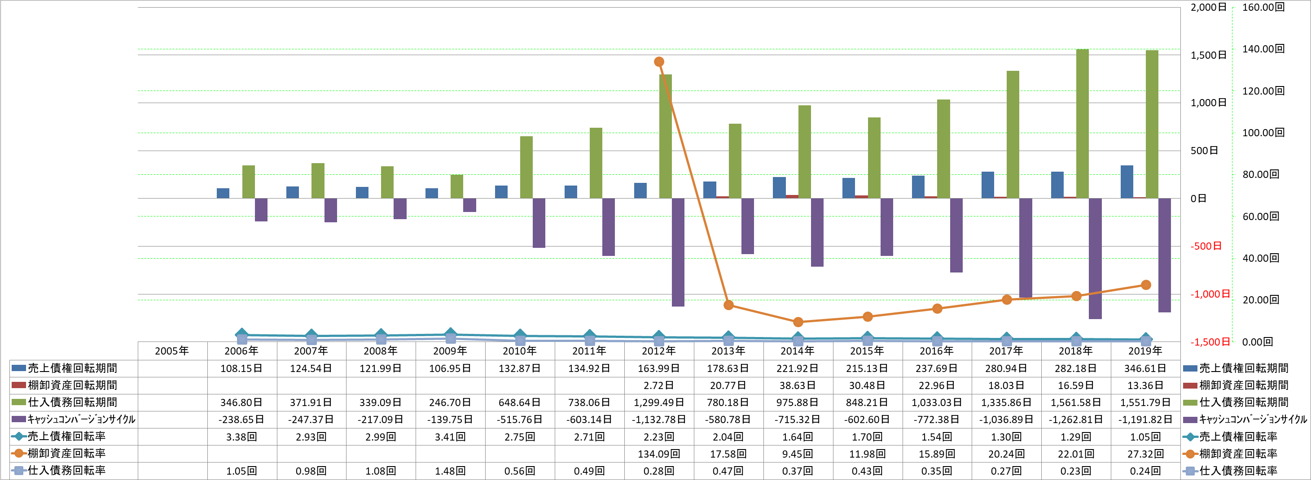Click the orange 棚卸資産回転率 data point at 2019年

pos(1145,285)
